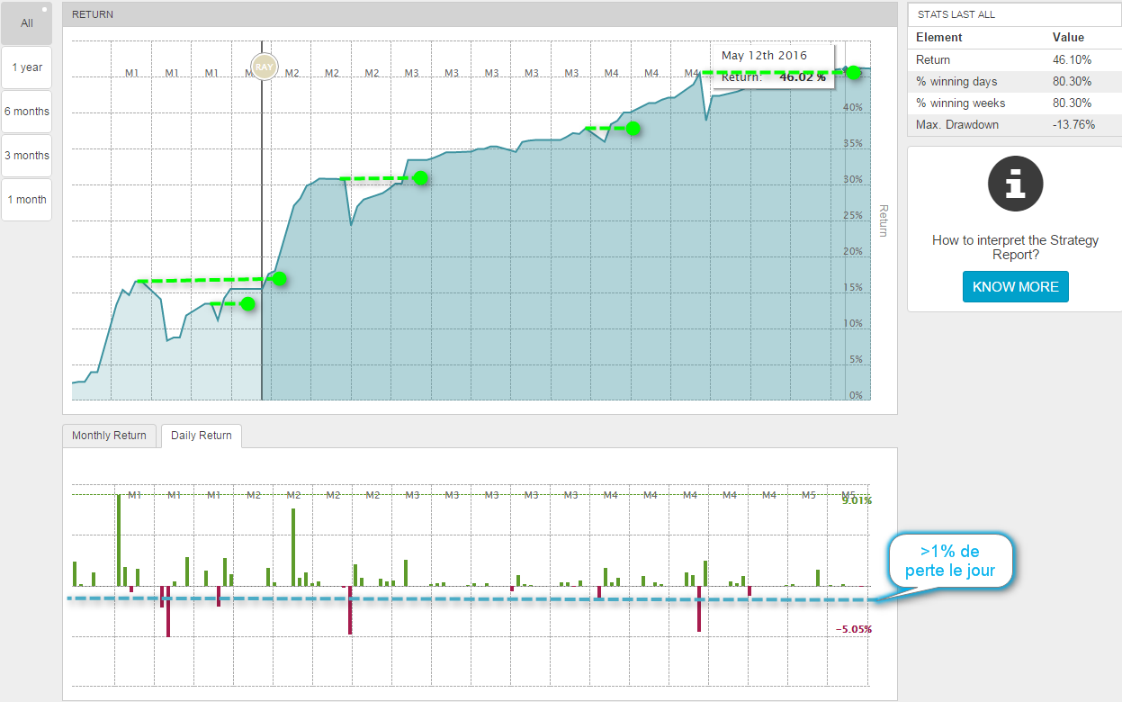Image resolution: width=1122 pixels, height=702 pixels.
Task: Click the RAY marker on the return chart
Action: pyautogui.click(x=263, y=67)
